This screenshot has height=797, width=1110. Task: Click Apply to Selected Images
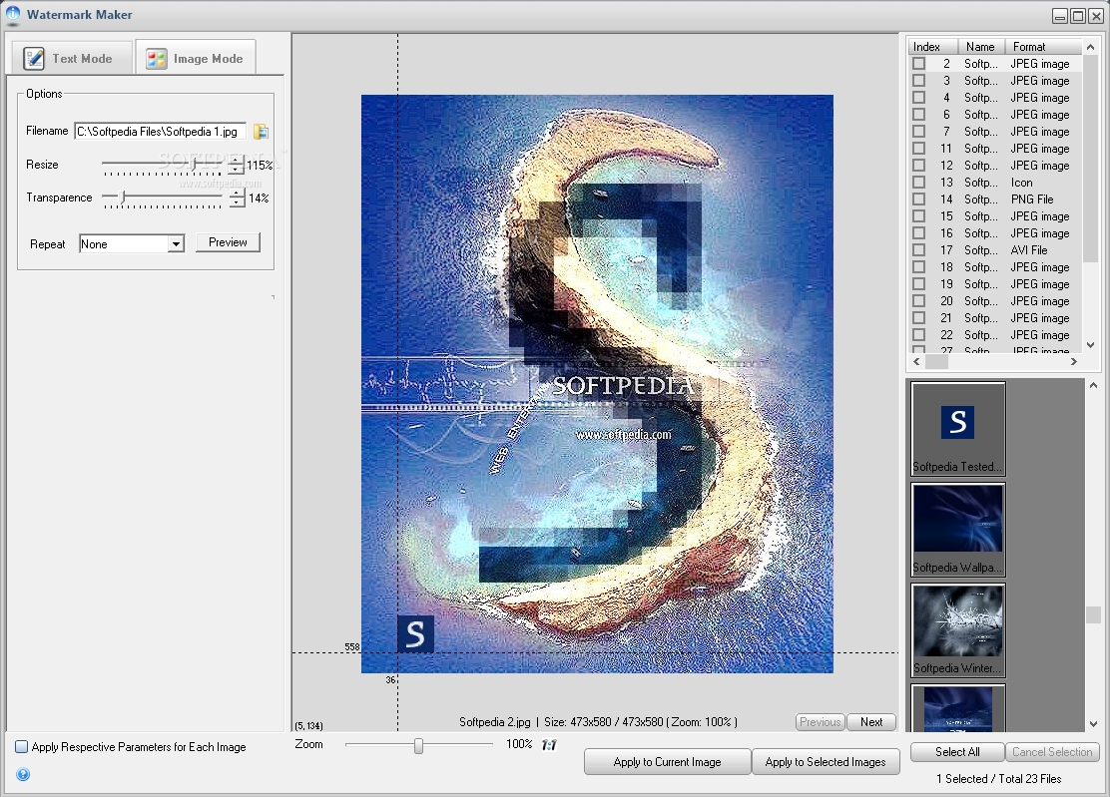(x=826, y=762)
